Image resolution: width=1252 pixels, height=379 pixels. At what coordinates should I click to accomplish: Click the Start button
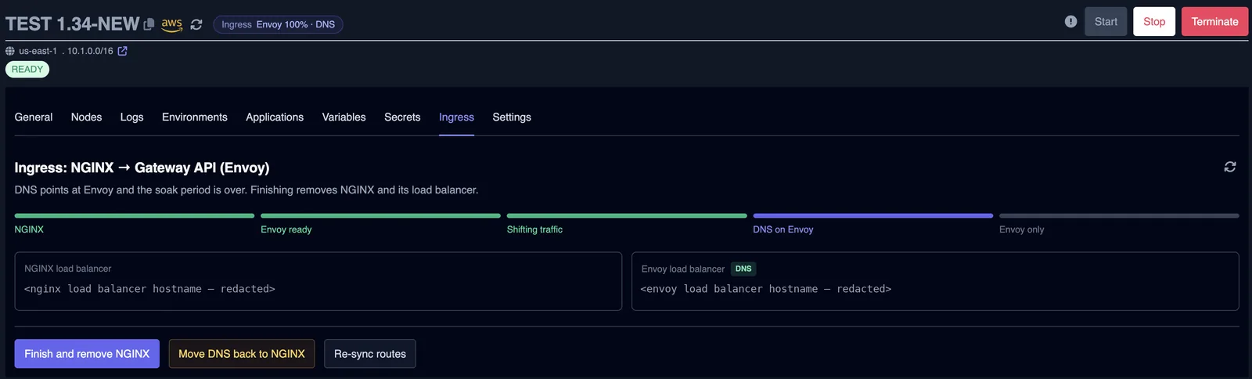point(1106,22)
